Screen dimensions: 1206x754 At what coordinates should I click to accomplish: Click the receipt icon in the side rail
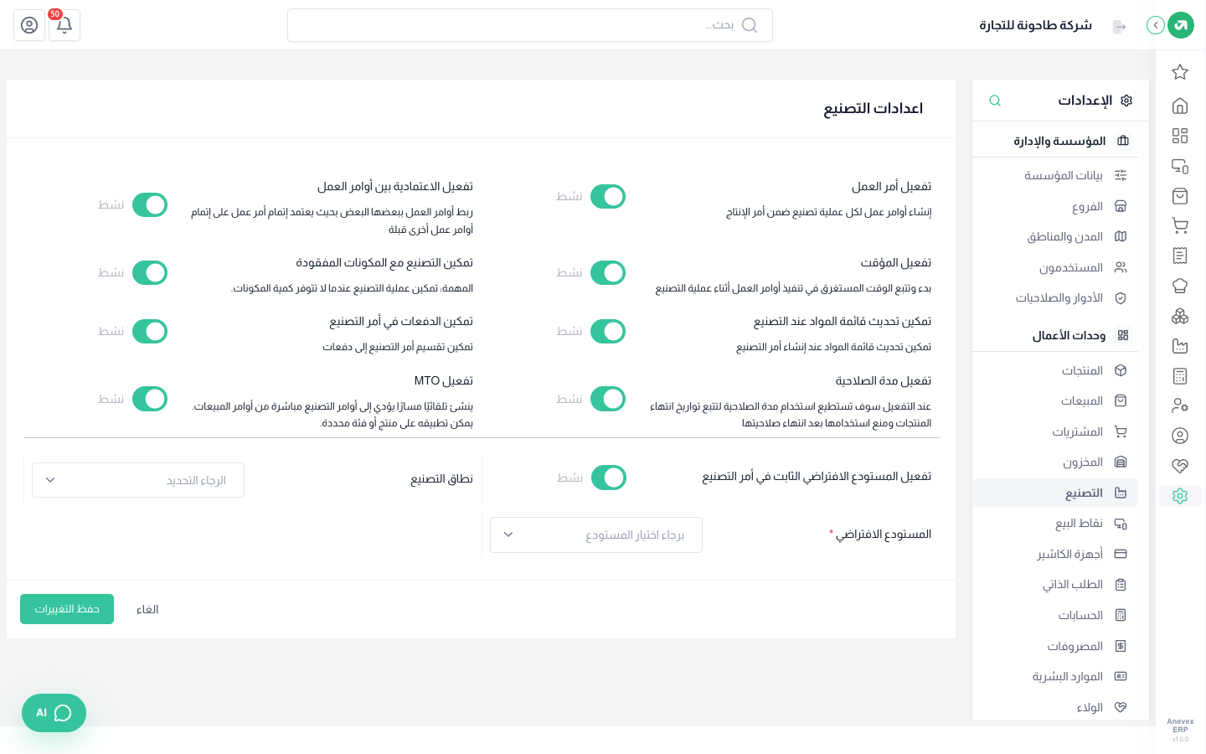pyautogui.click(x=1180, y=256)
